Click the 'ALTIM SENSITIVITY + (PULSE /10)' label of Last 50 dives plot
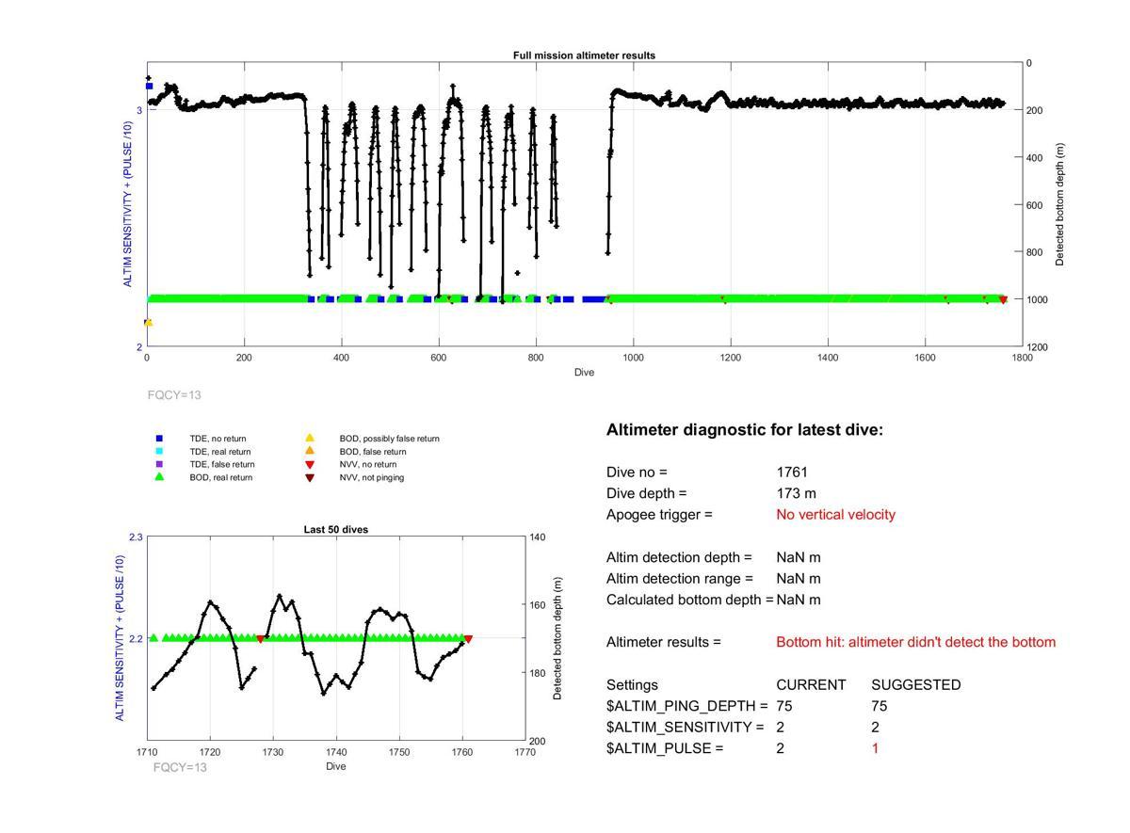The height and width of the screenshot is (833, 1130). coord(120,638)
